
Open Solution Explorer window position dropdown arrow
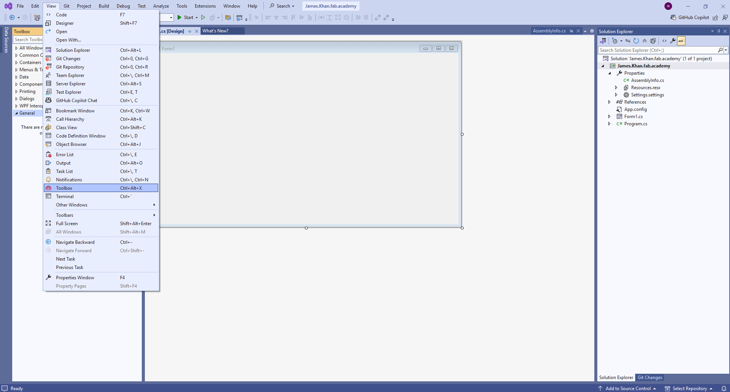[x=712, y=31]
